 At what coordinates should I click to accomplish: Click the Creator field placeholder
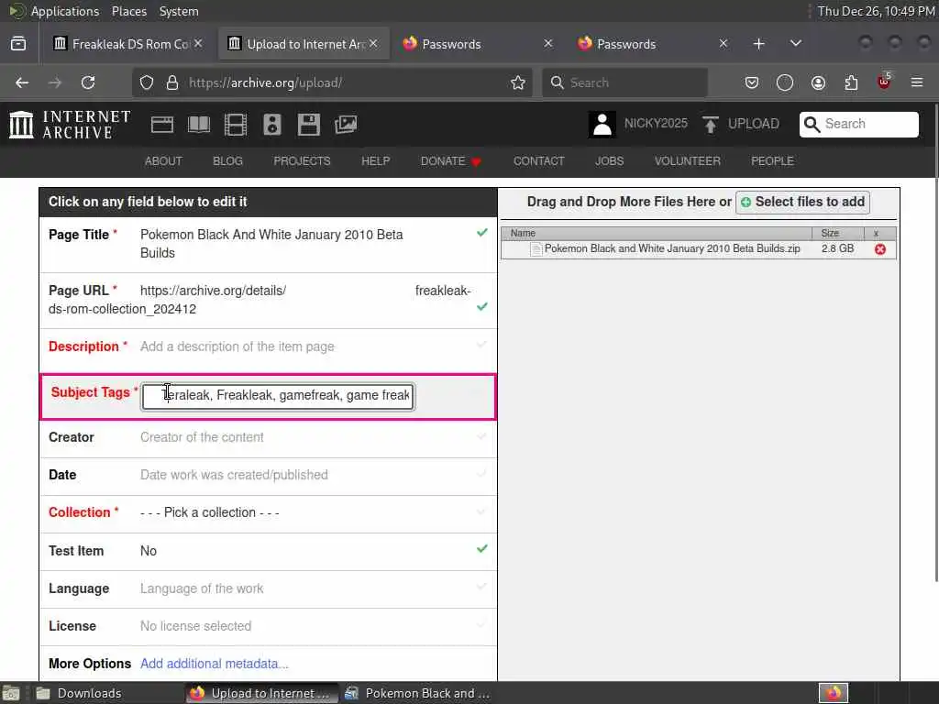(202, 437)
